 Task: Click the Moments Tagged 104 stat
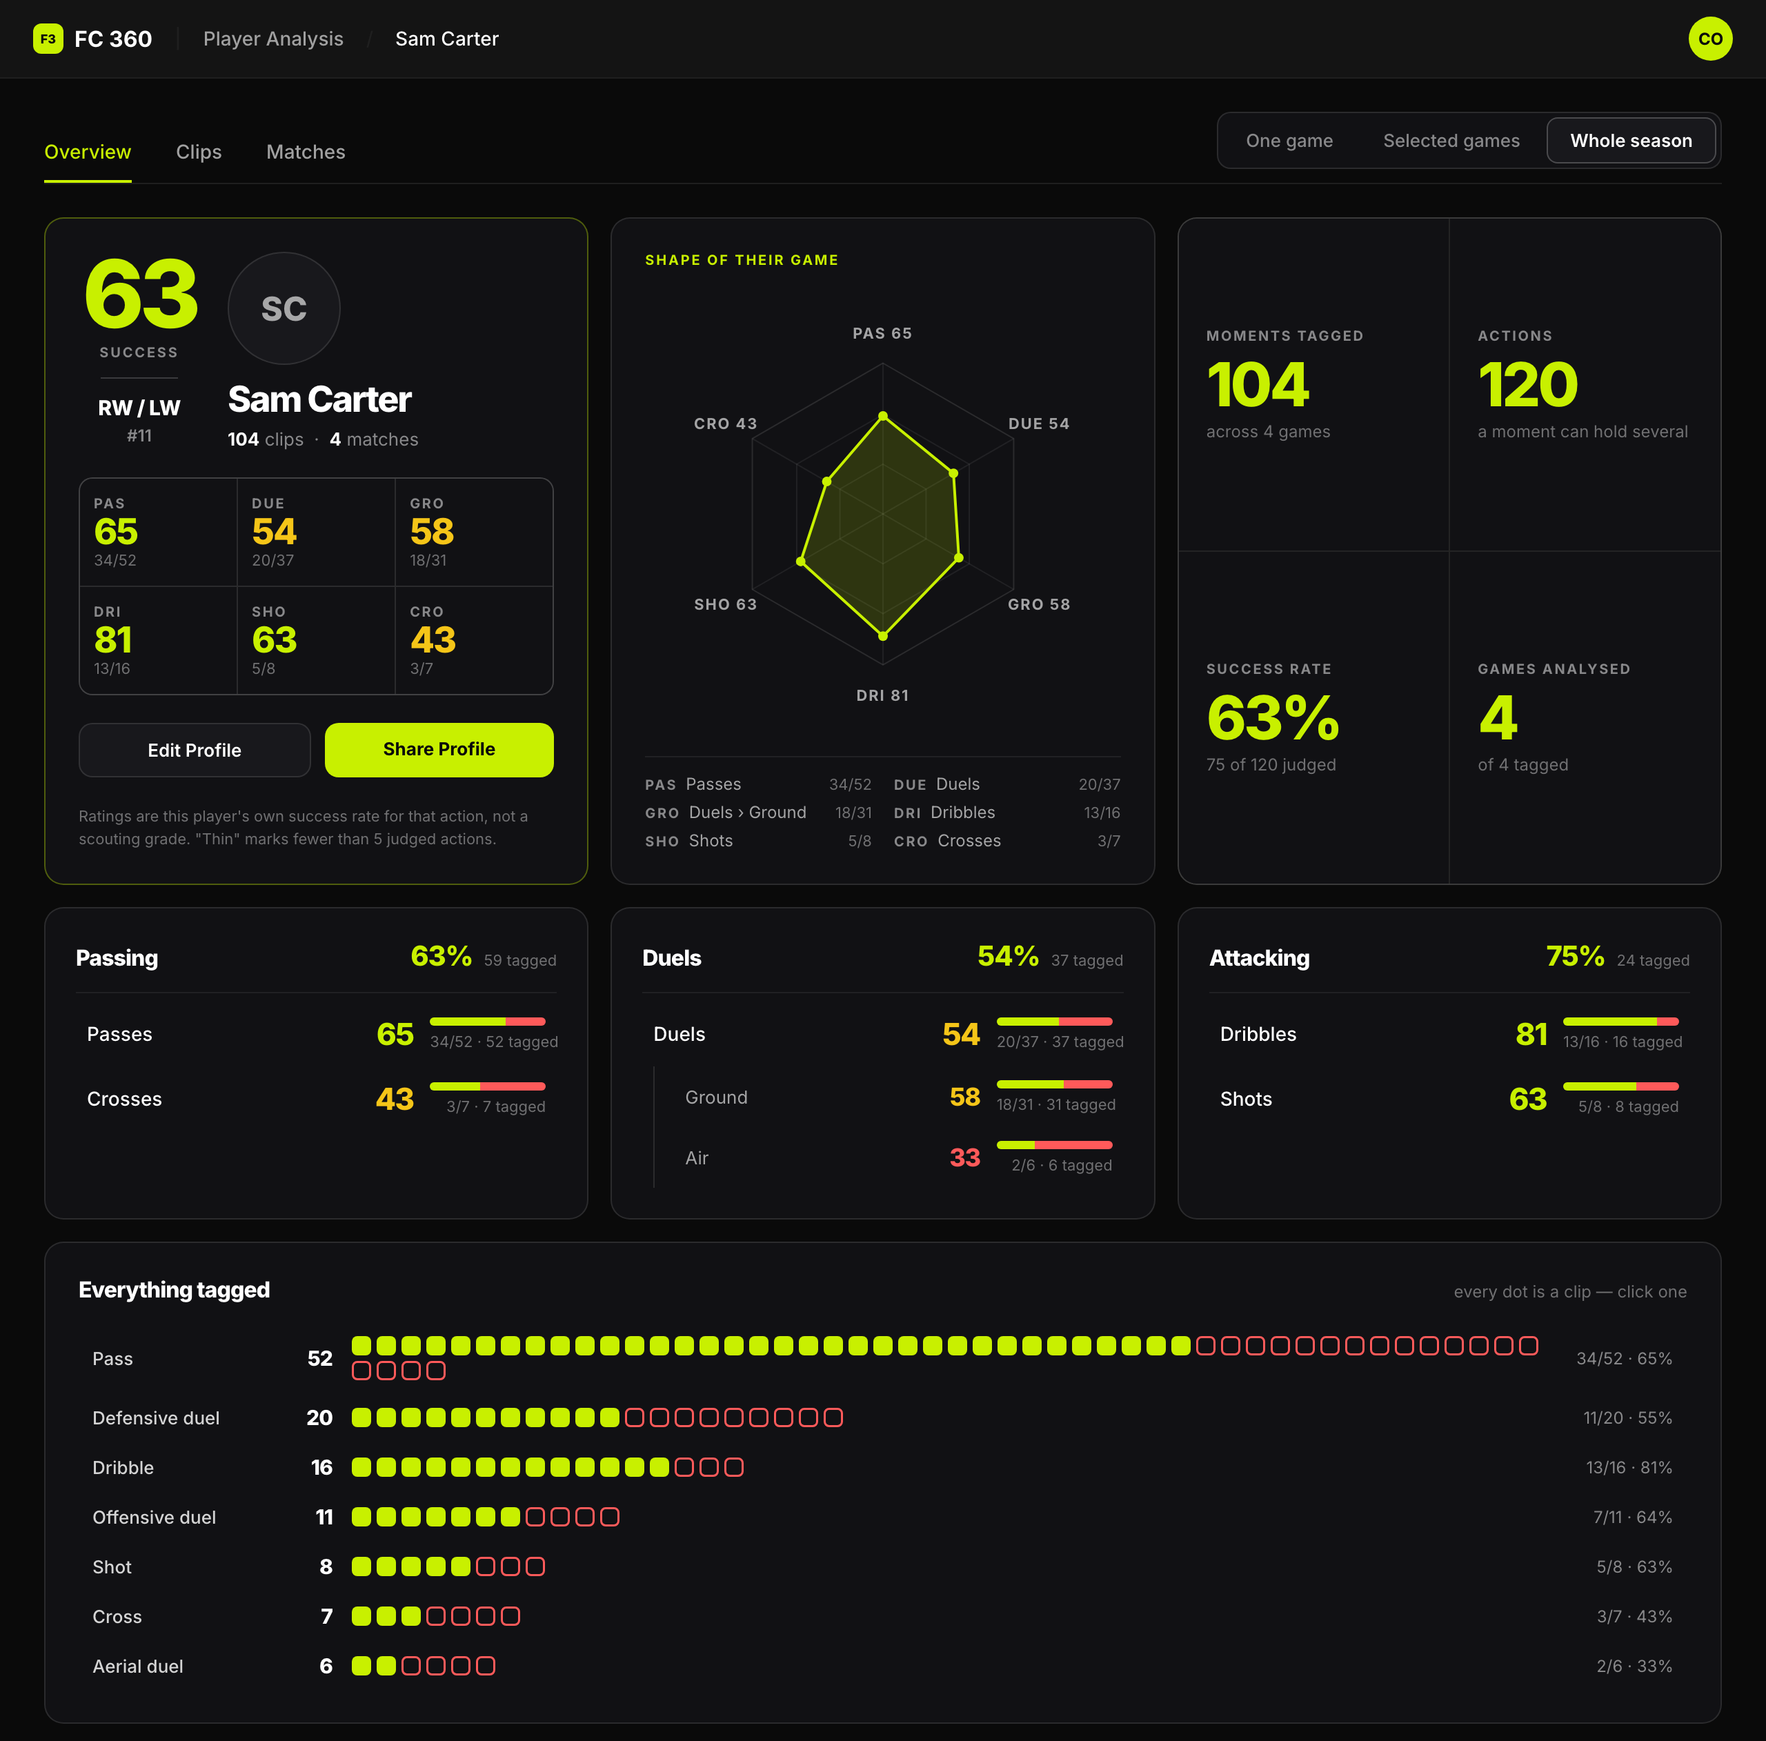point(1313,385)
